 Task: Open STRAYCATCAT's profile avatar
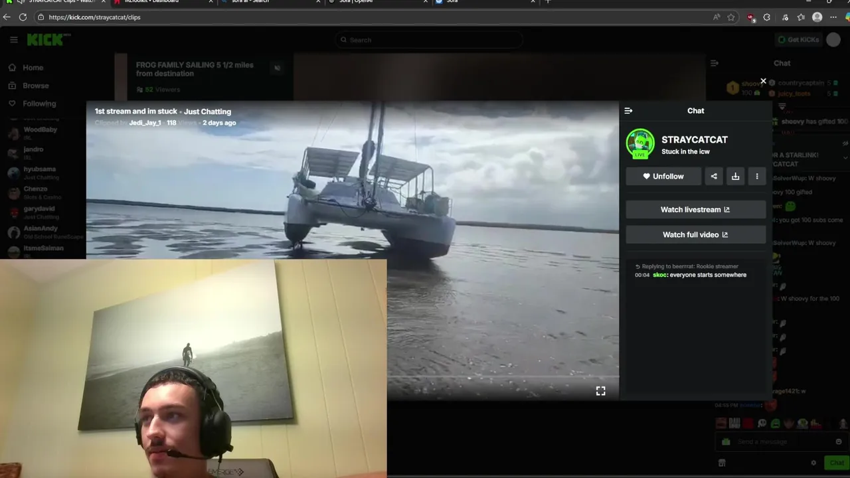[x=640, y=143]
